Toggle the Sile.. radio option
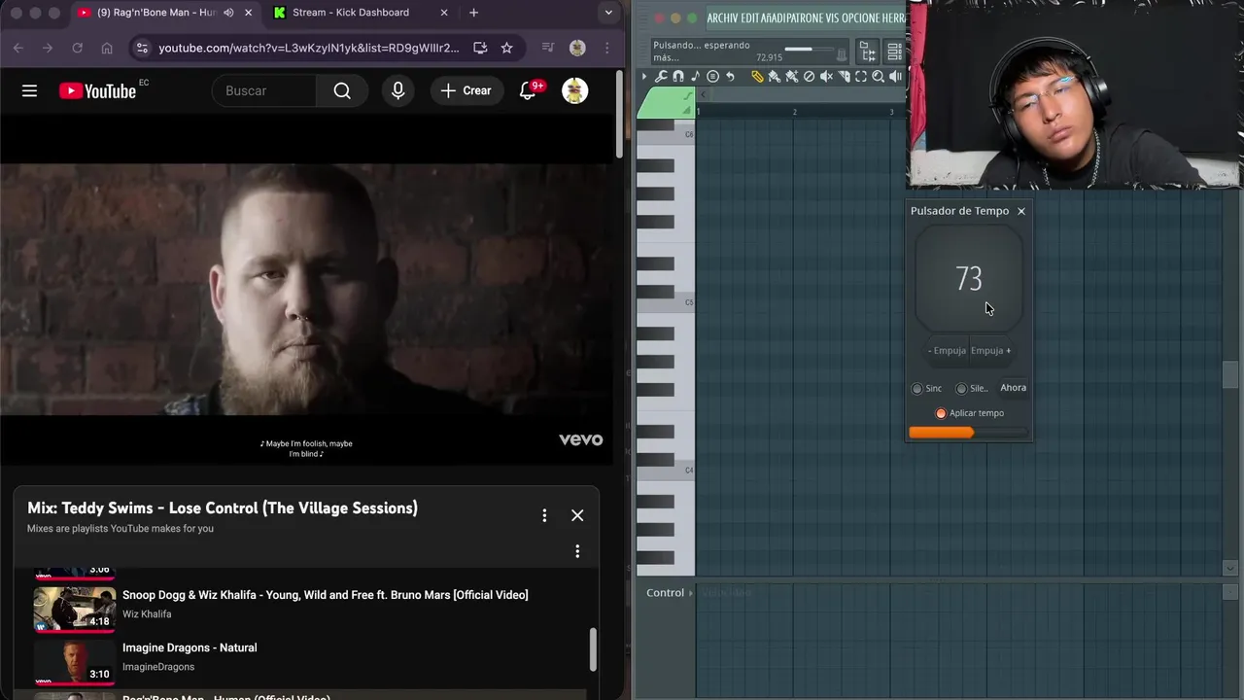 972,388
